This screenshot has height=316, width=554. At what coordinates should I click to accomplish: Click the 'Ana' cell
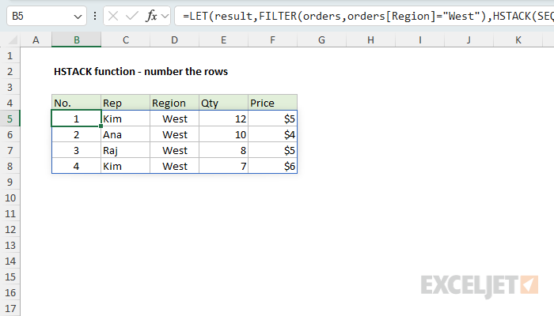point(125,135)
